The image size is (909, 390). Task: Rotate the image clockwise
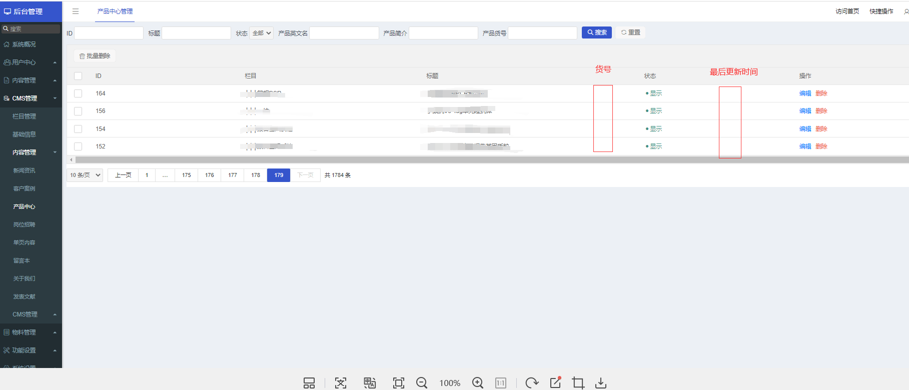tap(532, 383)
